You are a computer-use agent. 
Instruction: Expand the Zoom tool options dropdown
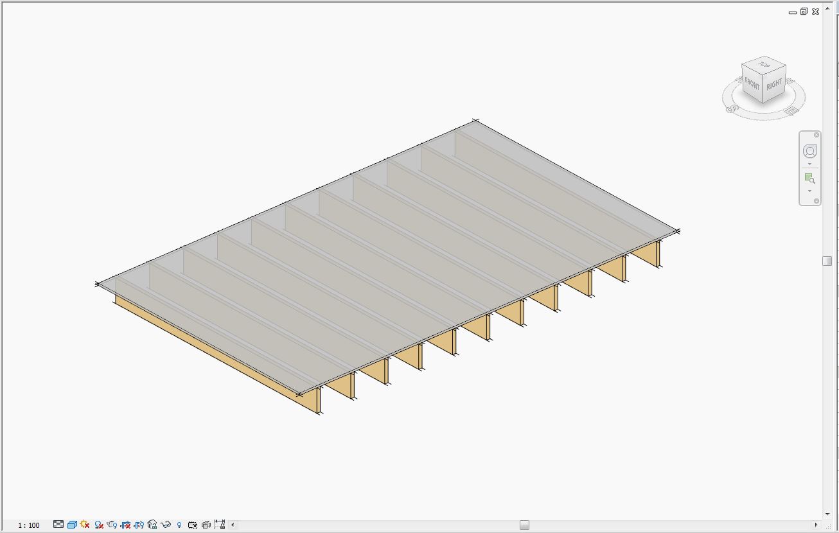pyautogui.click(x=809, y=191)
